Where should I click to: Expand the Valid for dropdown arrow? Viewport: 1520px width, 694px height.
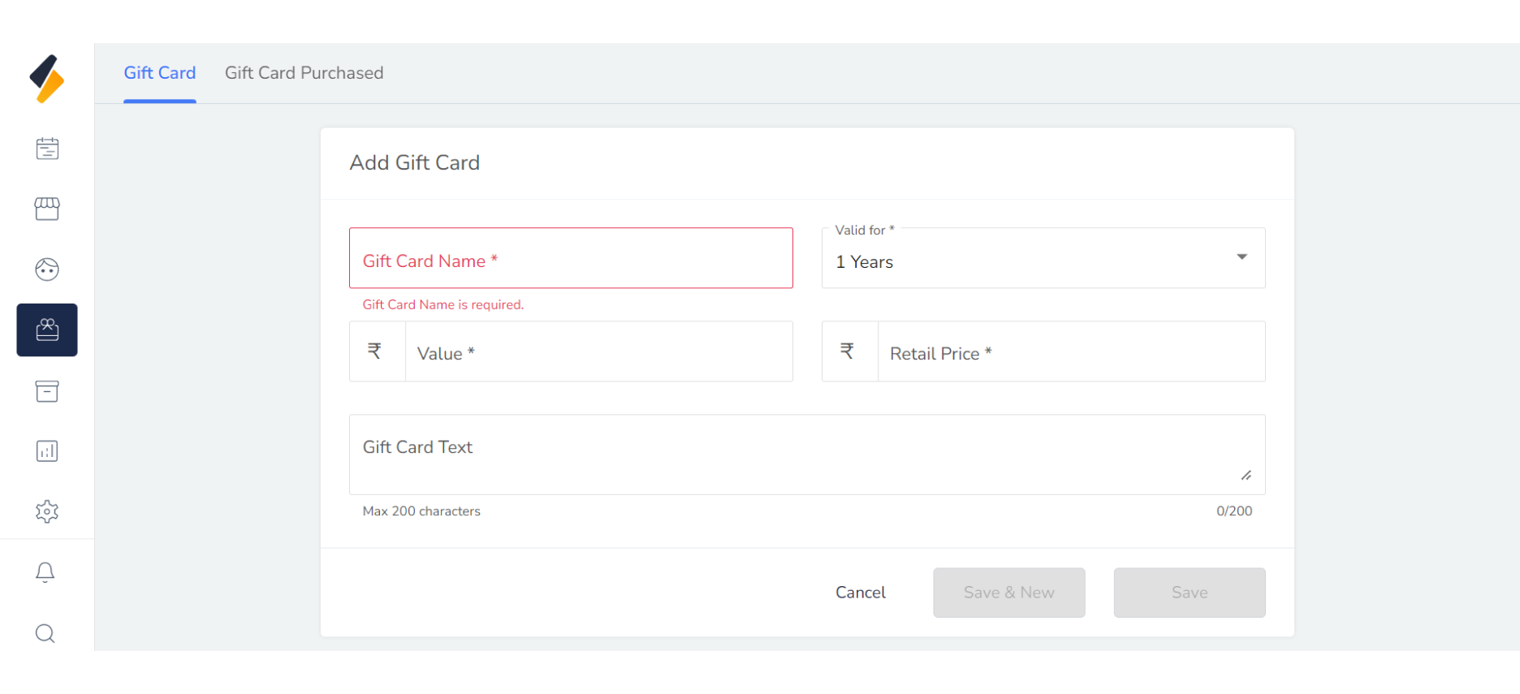pos(1241,257)
